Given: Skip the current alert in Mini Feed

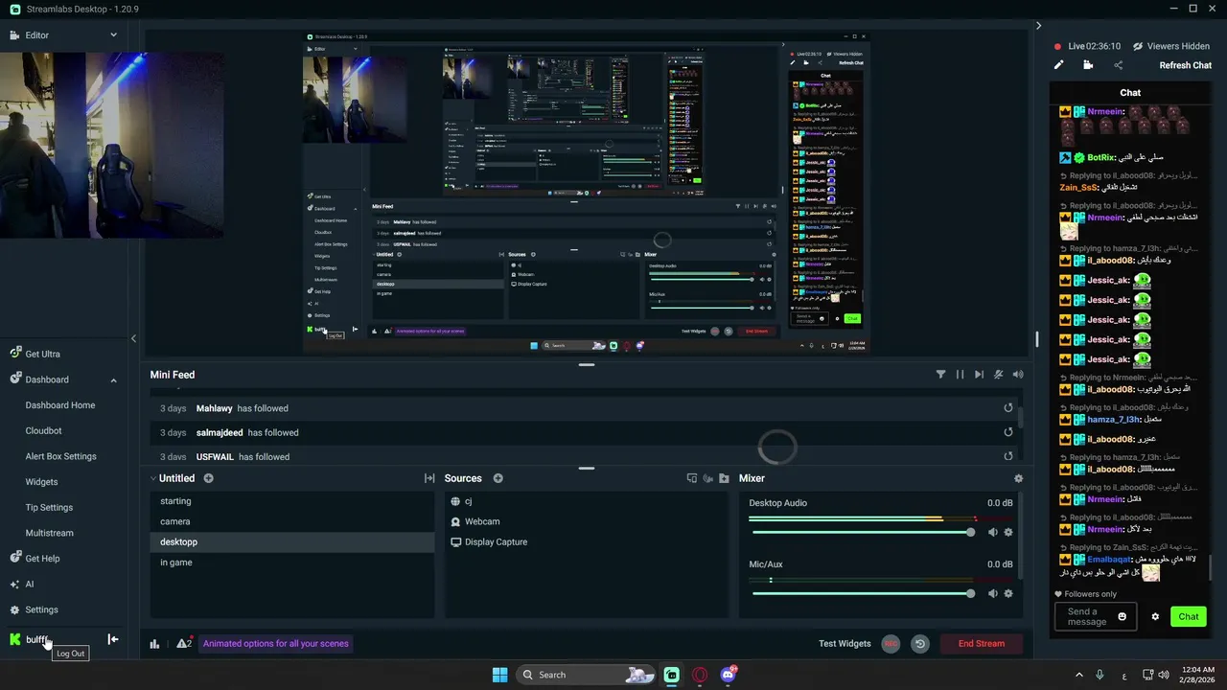Looking at the screenshot, I should 979,375.
